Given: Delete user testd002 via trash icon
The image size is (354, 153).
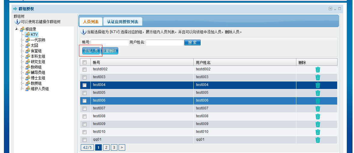Looking at the screenshot, I should 318,70.
